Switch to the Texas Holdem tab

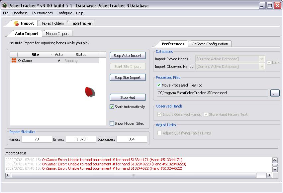[x=52, y=23]
